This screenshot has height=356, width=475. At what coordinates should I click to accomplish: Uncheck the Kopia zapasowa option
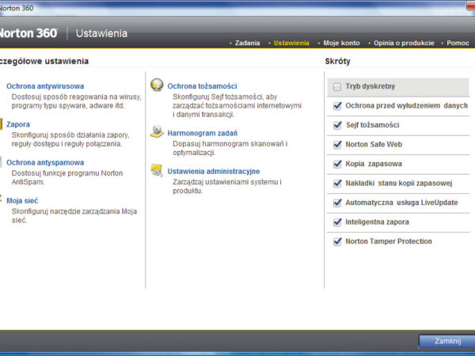[x=337, y=164]
